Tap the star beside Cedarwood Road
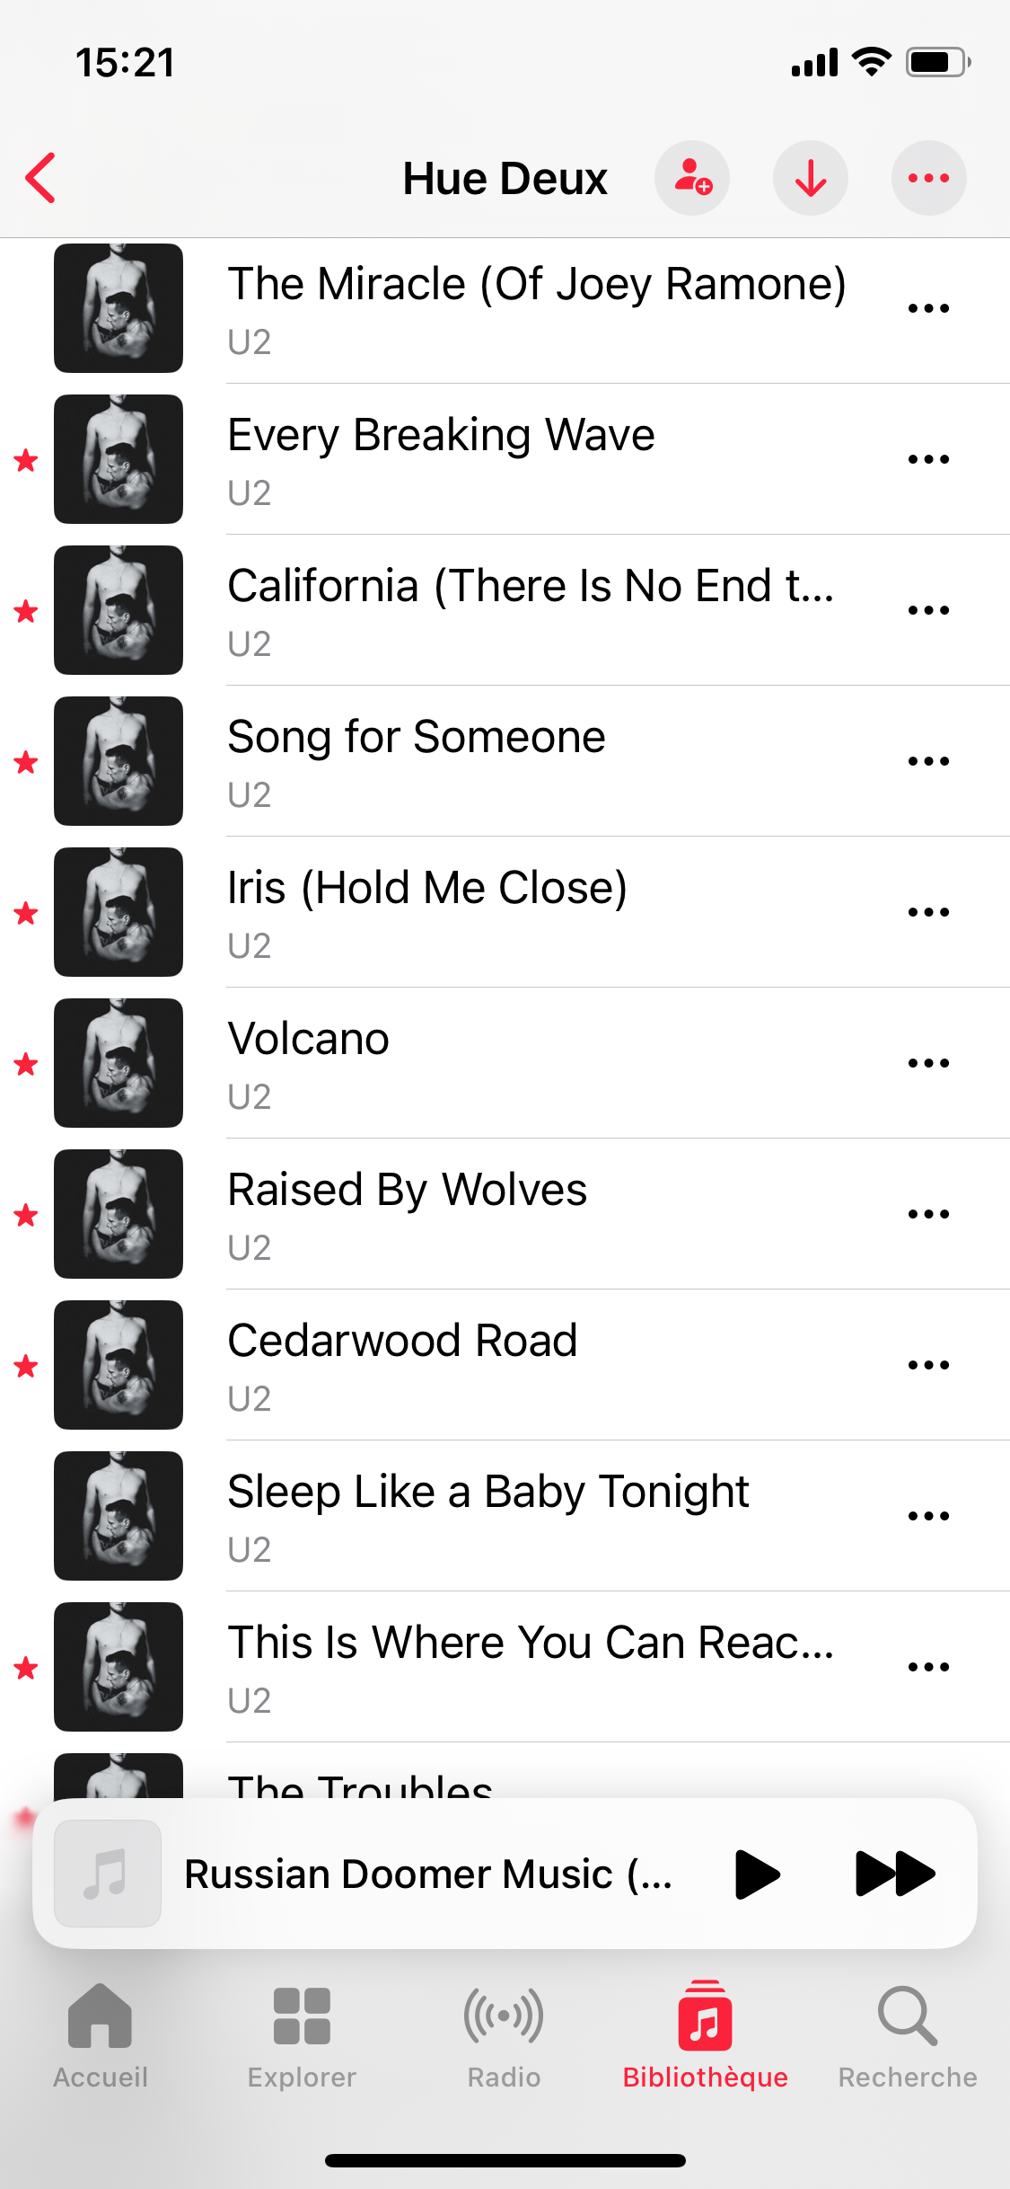This screenshot has width=1010, height=2189. [26, 1366]
